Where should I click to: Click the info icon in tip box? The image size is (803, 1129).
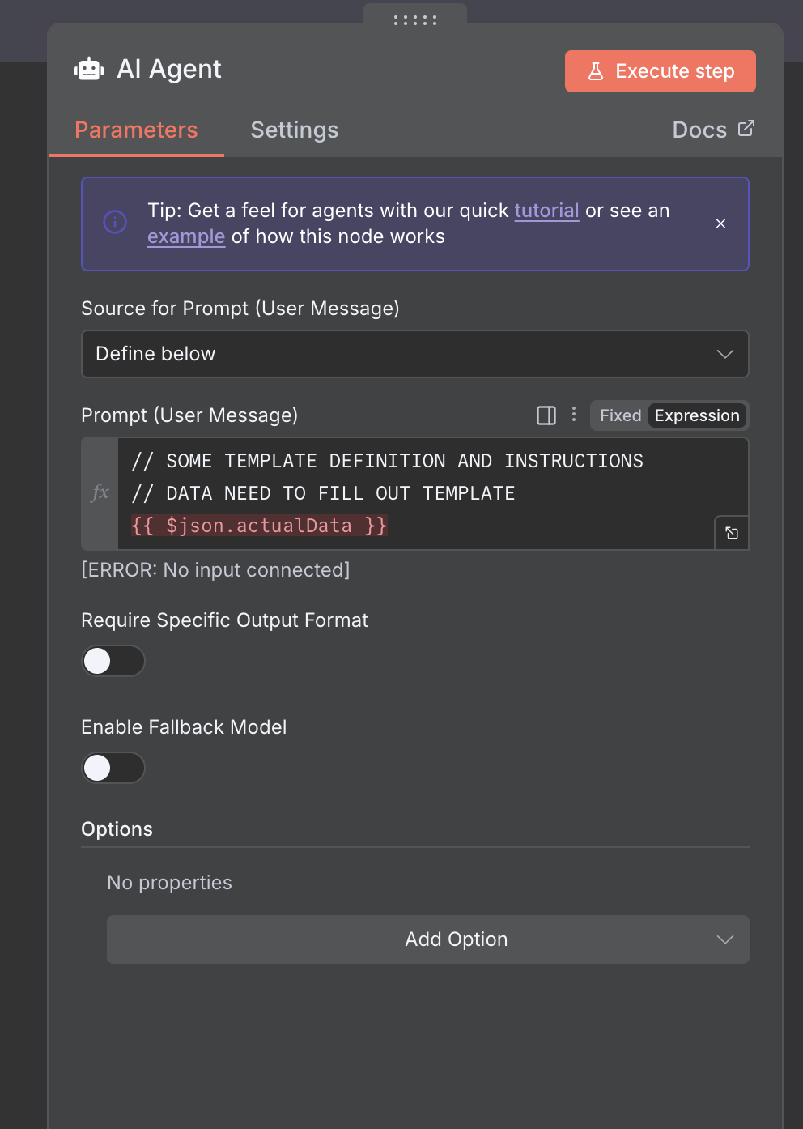coord(115,222)
